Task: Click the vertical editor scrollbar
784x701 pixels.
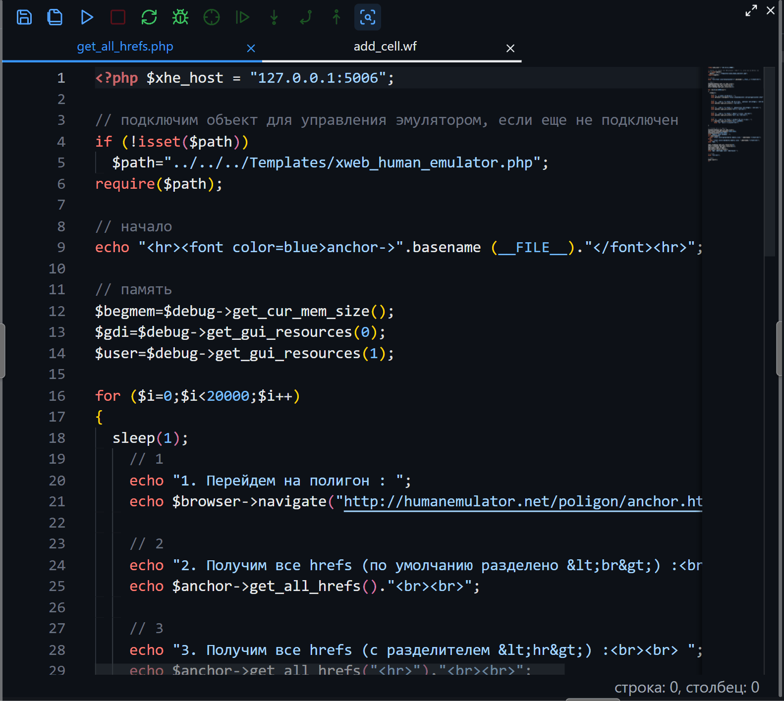Action: coord(769,162)
